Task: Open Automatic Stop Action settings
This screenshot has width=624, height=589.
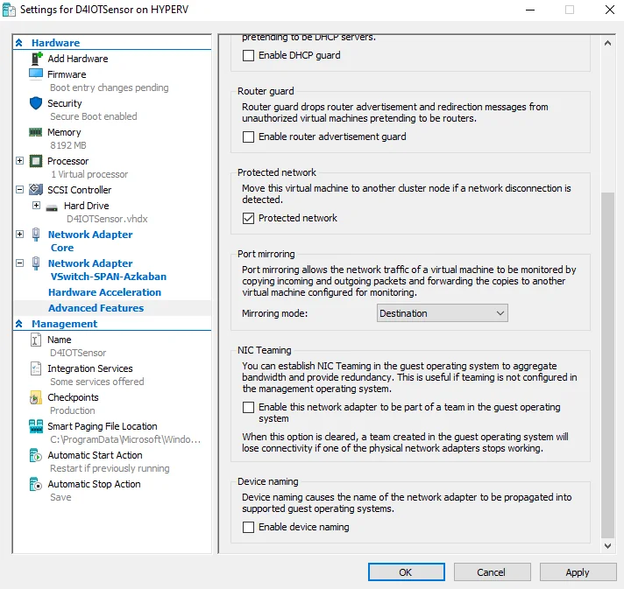Action: tap(94, 484)
